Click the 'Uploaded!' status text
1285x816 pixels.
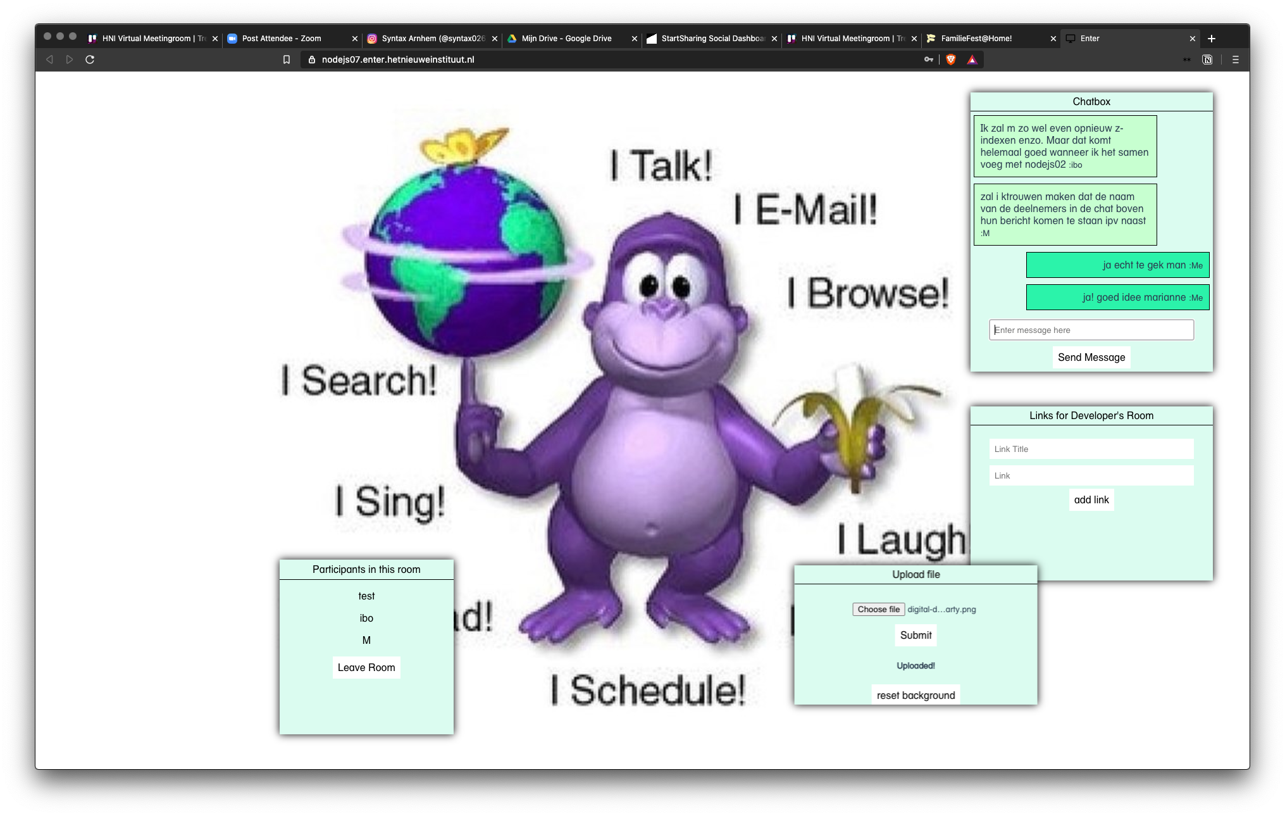916,665
